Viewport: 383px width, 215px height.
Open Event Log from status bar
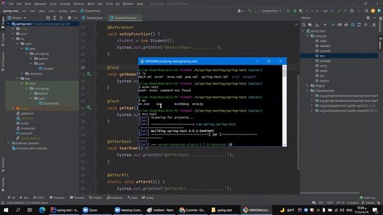[x=367, y=198]
